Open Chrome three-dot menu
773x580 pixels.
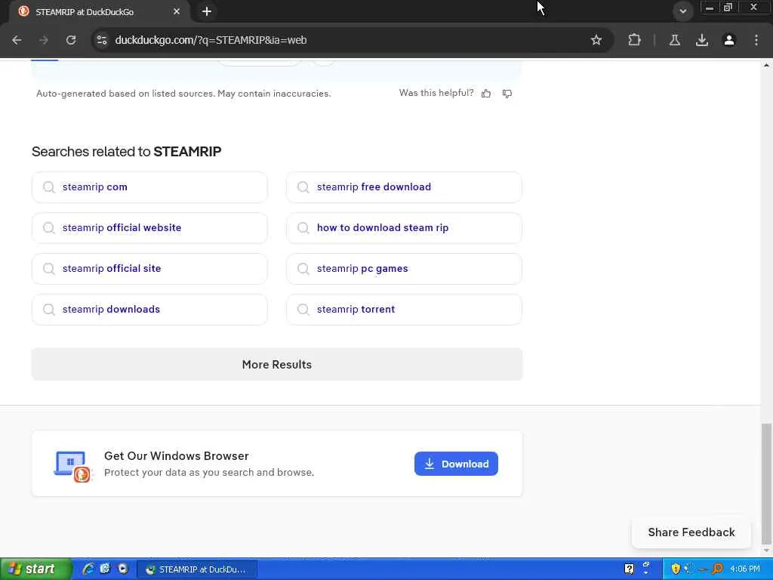[756, 40]
